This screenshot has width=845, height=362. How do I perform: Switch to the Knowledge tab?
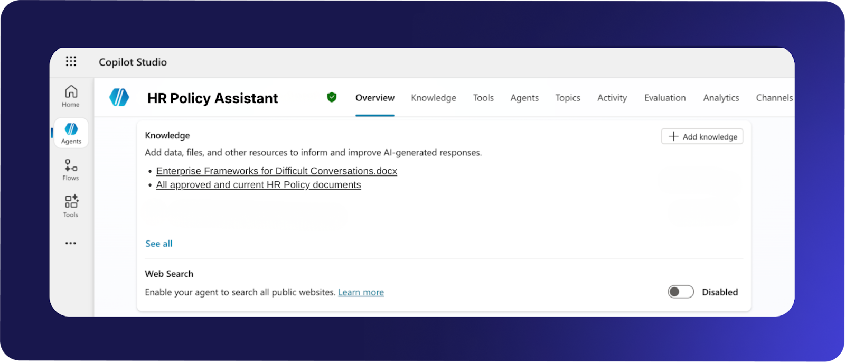click(433, 98)
